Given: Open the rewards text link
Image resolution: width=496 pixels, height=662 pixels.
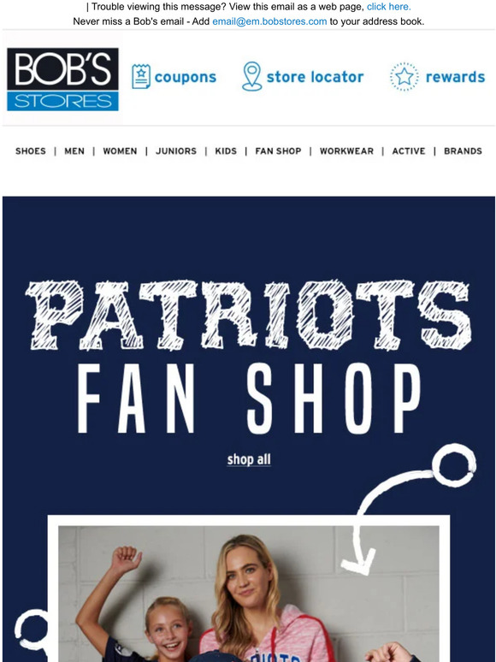Looking at the screenshot, I should (455, 77).
